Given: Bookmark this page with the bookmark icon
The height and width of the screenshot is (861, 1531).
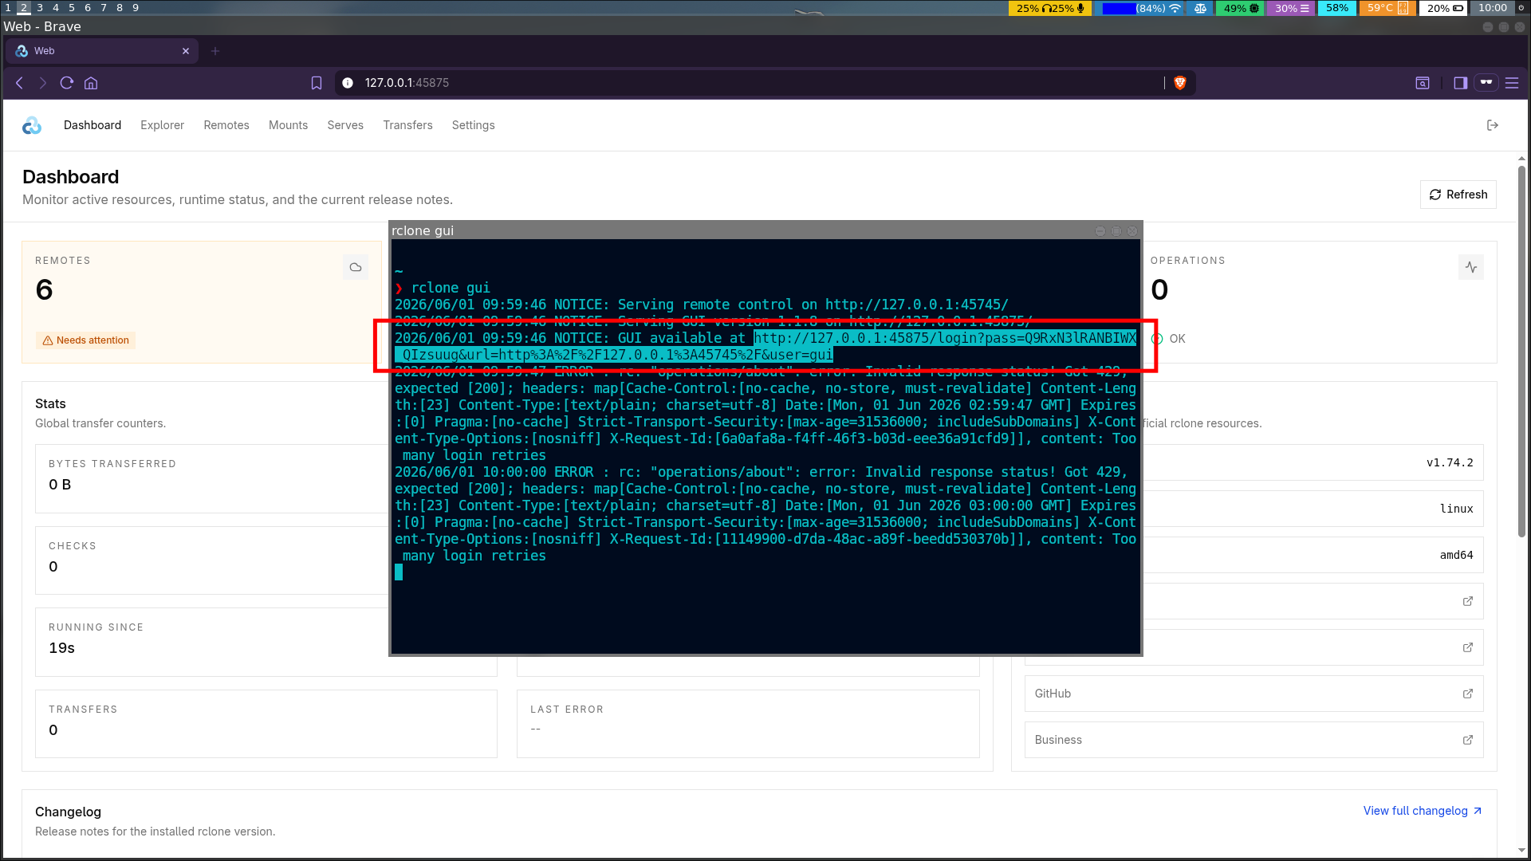Looking at the screenshot, I should pos(317,83).
